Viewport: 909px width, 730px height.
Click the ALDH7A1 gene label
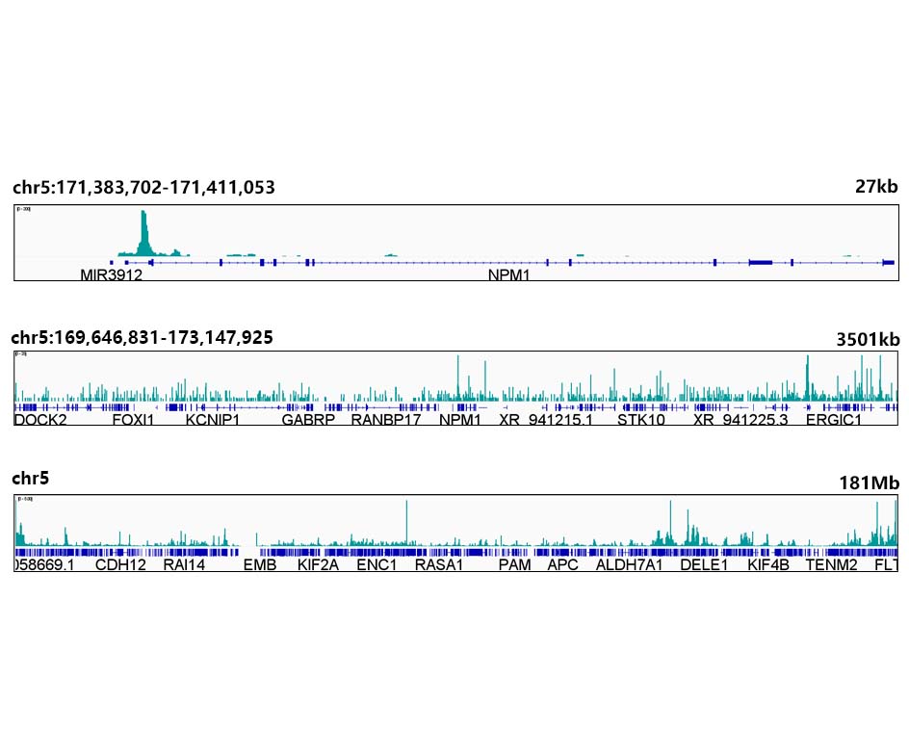[630, 565]
